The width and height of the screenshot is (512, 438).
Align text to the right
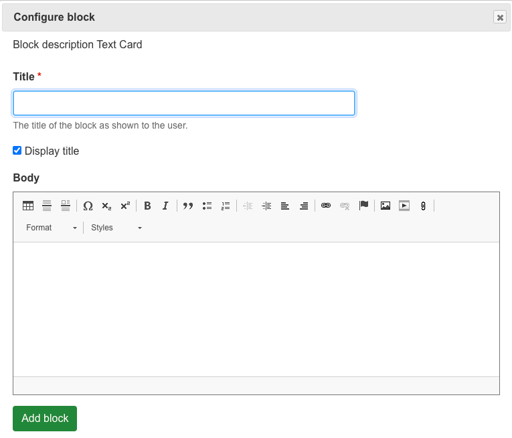click(x=304, y=206)
